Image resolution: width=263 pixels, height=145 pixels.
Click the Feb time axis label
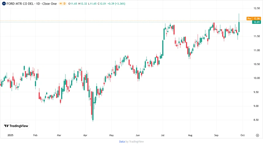tap(35, 135)
